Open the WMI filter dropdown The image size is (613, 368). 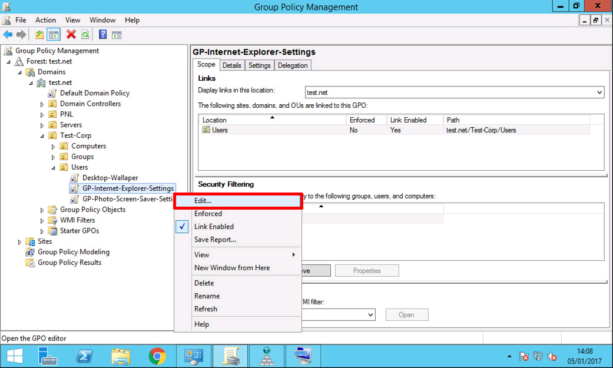click(x=370, y=315)
